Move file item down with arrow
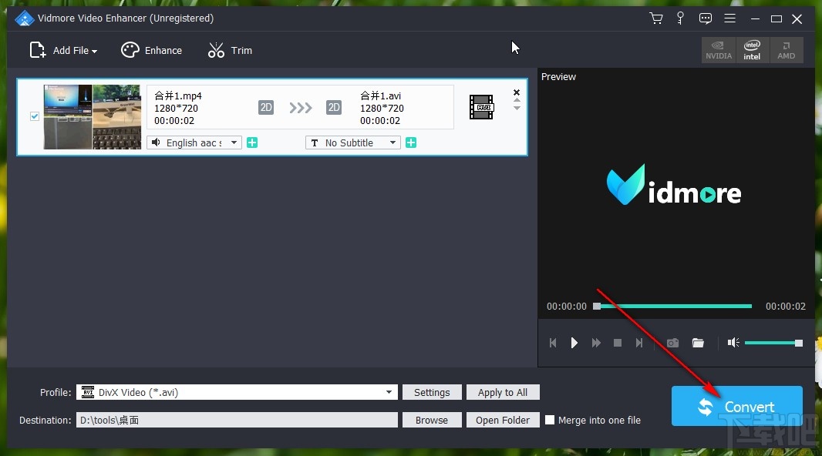The image size is (822, 456). coord(517,109)
